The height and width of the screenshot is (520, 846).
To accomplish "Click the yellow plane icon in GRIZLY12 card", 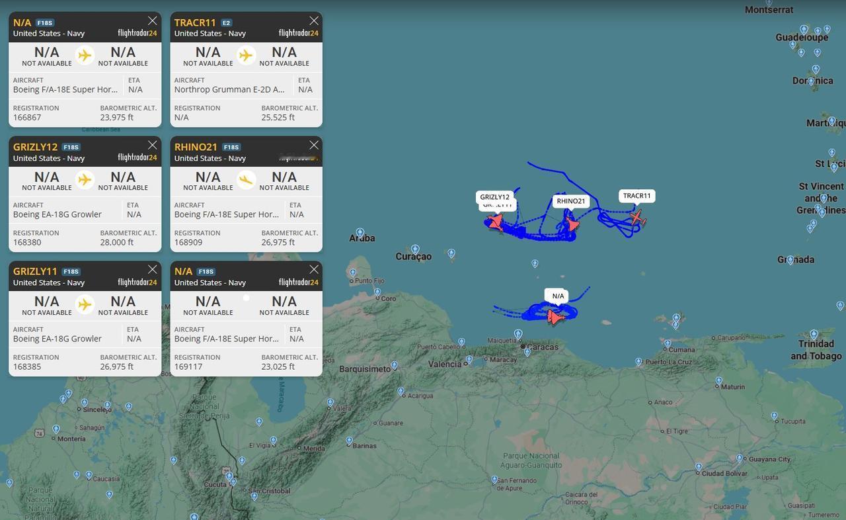I will tap(85, 179).
